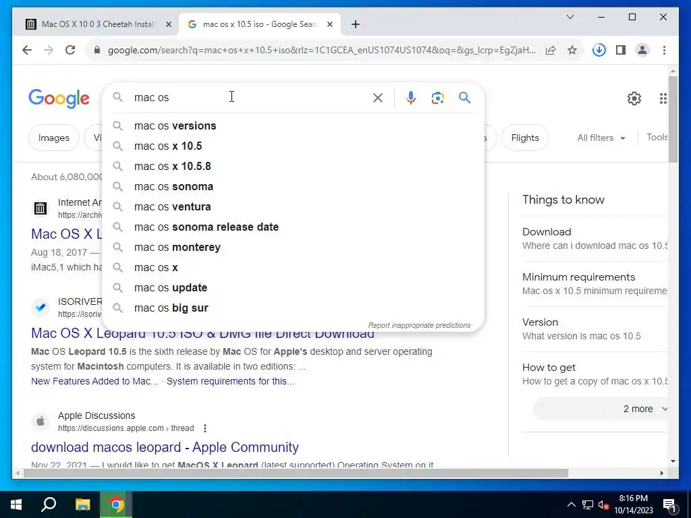The width and height of the screenshot is (691, 518).
Task: Click the Chrome forward arrow
Action: tap(49, 50)
